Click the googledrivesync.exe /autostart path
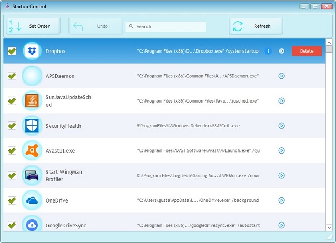The height and width of the screenshot is (243, 336). point(198,225)
